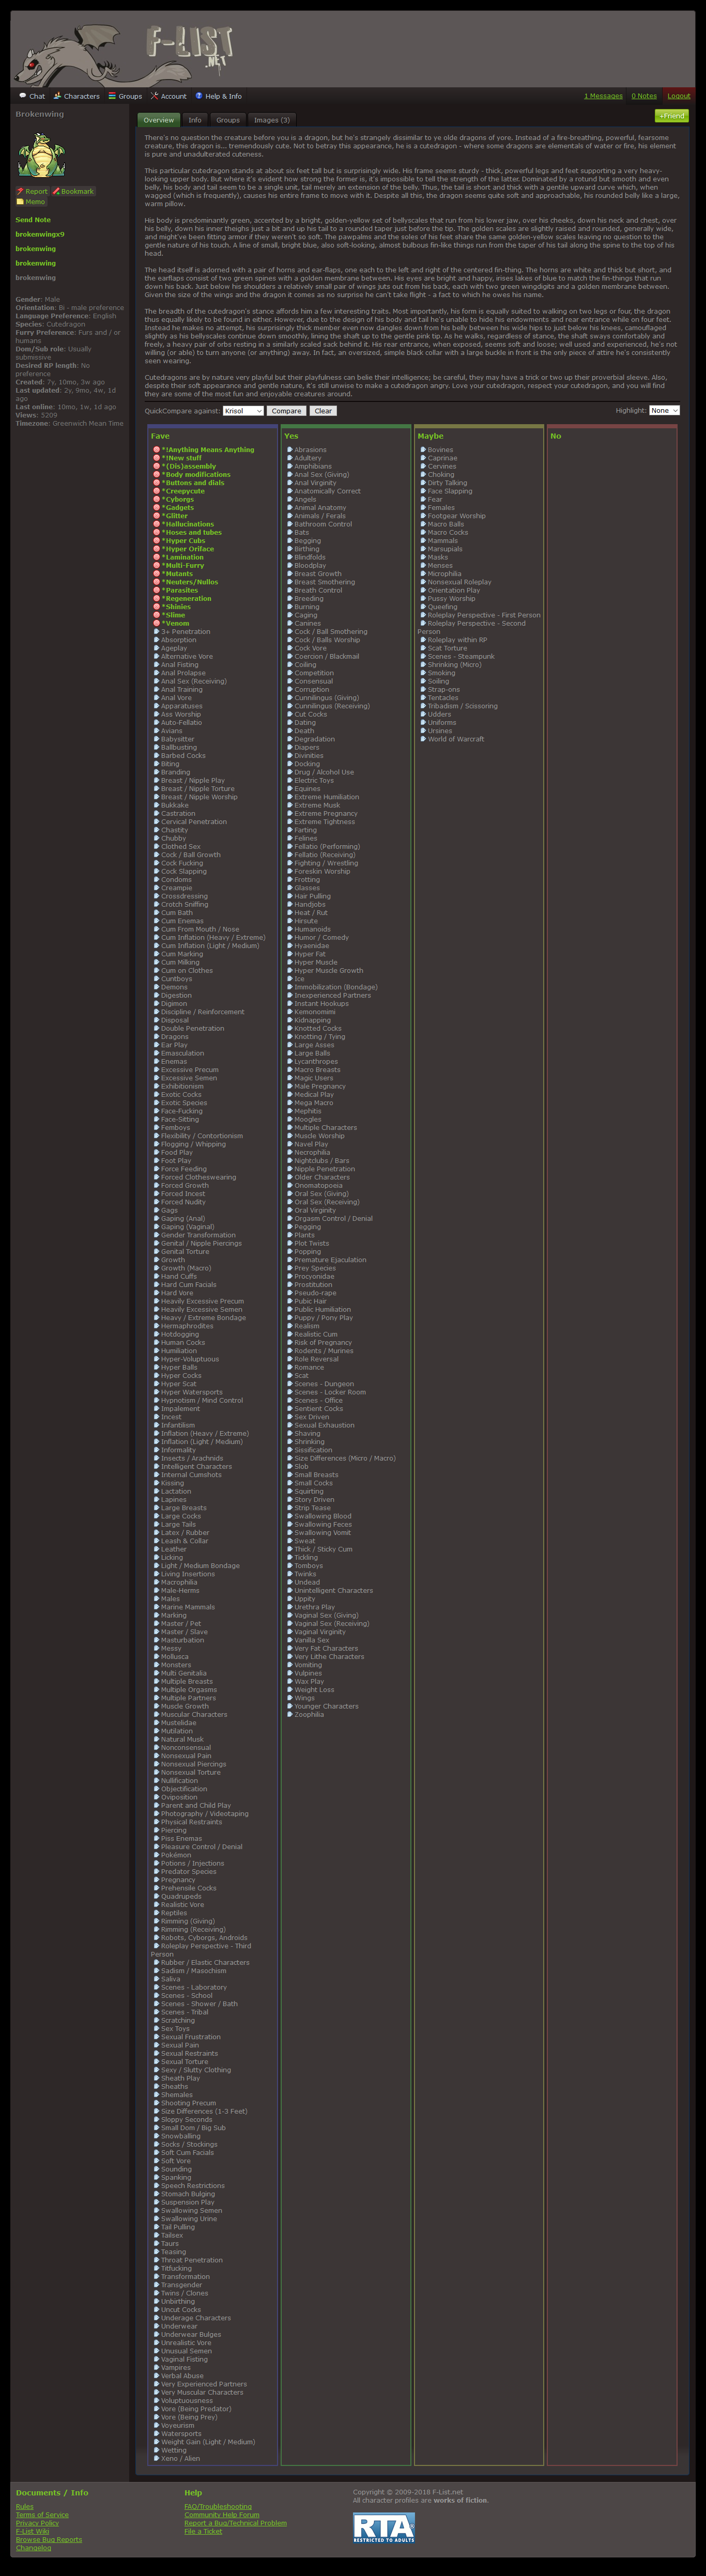706x2576 pixels.
Task: Open the Highlight dropdown
Action: (664, 410)
